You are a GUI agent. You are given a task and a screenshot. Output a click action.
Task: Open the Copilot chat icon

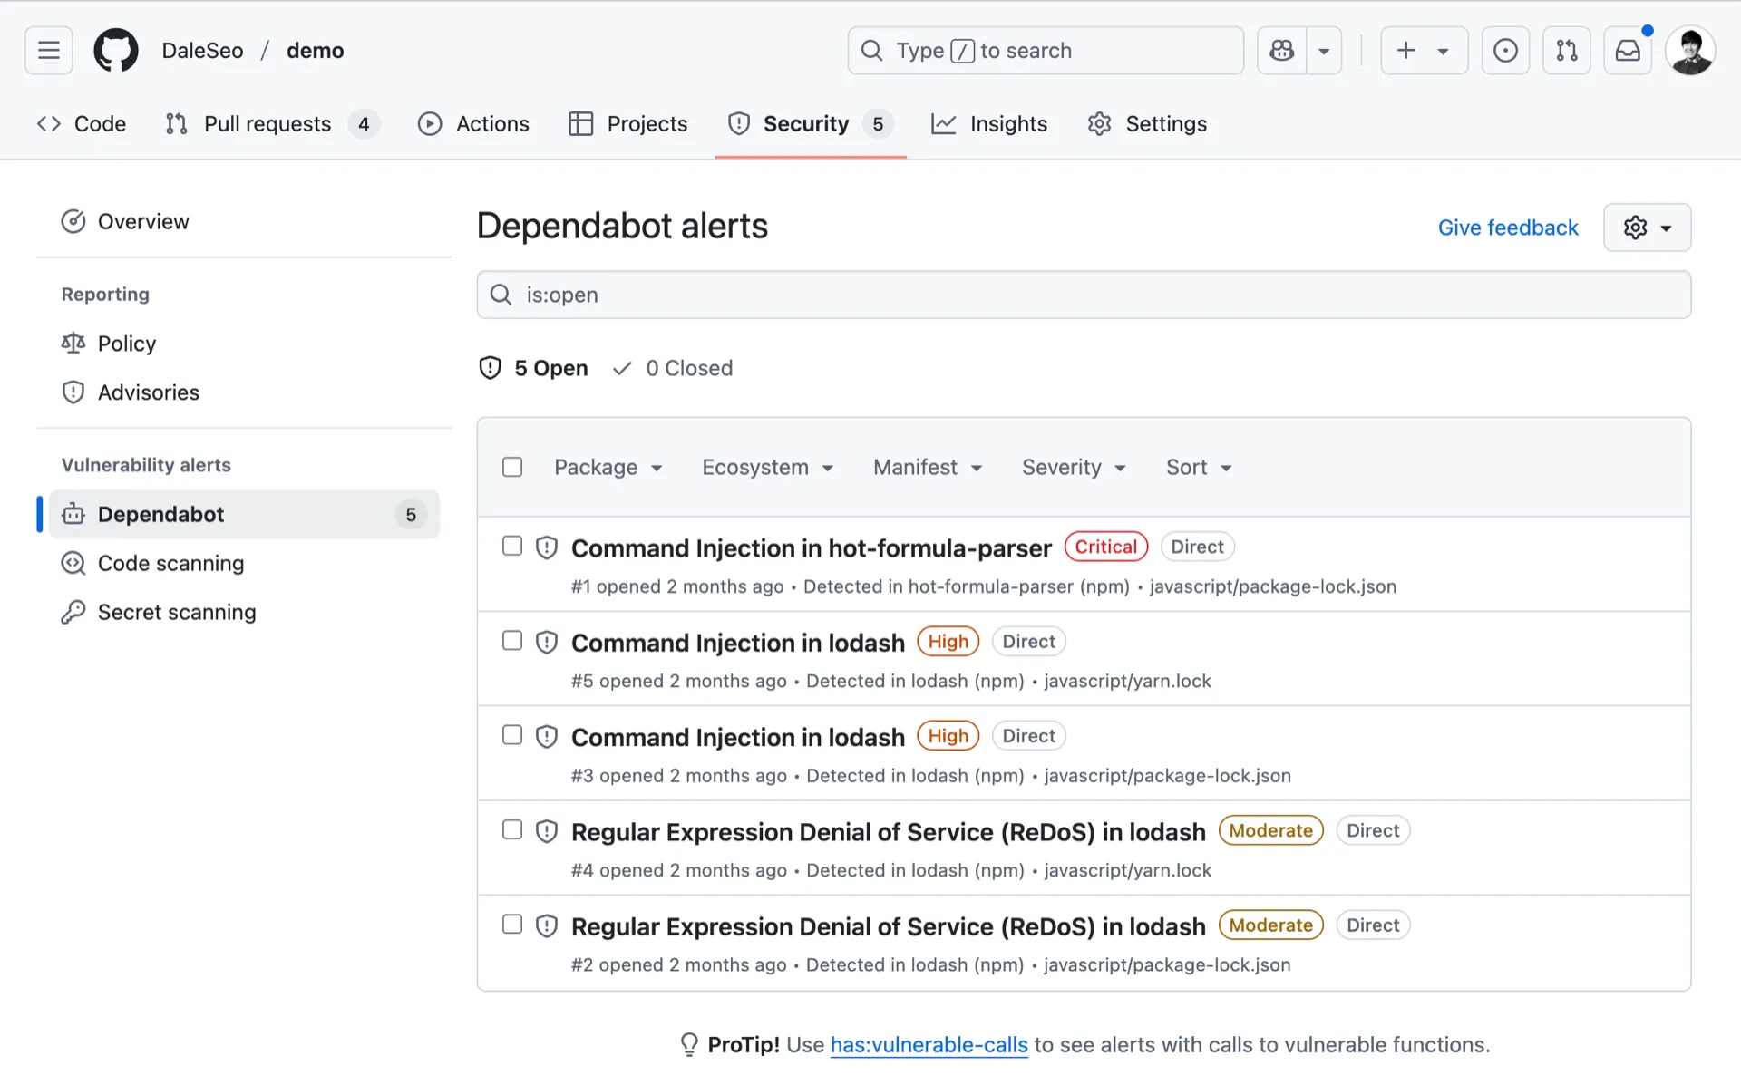pos(1281,51)
